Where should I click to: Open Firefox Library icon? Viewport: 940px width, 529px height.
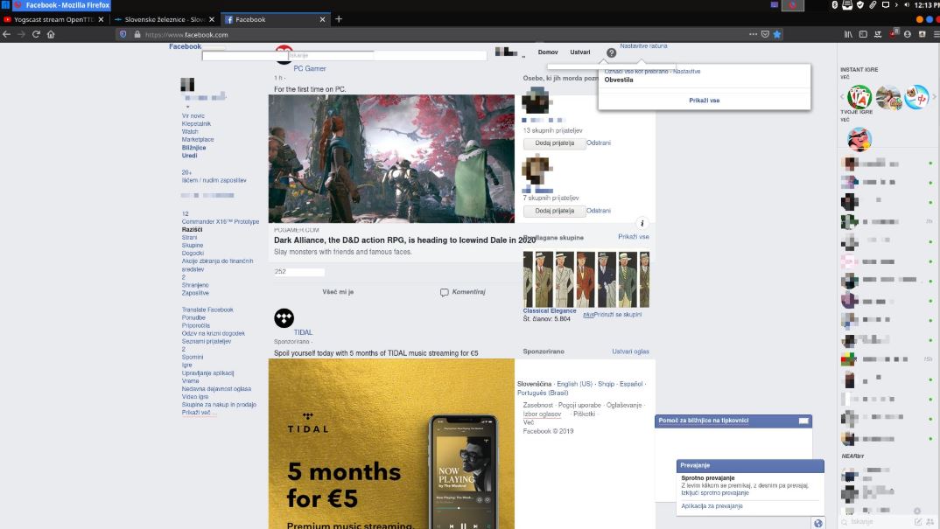tap(848, 34)
